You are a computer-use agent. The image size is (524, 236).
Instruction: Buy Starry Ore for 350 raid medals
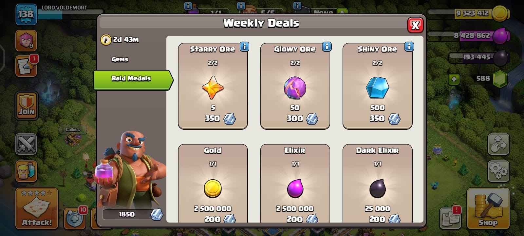pyautogui.click(x=213, y=86)
